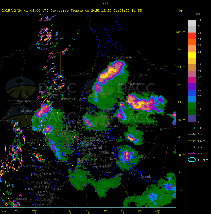Viewport: 211px width, 214px height.
Task: Click the 'Manzano' map label
Action: point(21,199)
